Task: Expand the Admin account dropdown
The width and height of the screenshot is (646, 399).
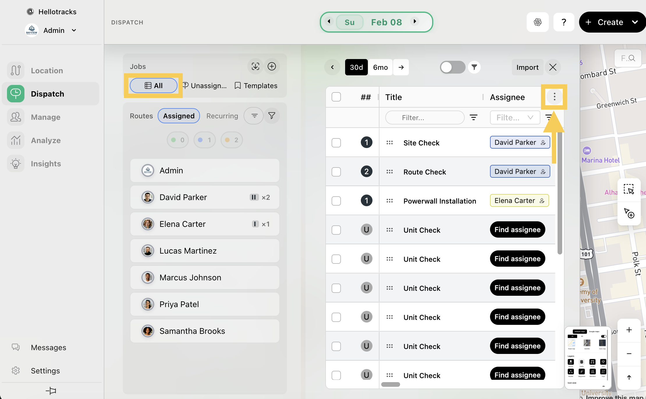Action: (74, 30)
